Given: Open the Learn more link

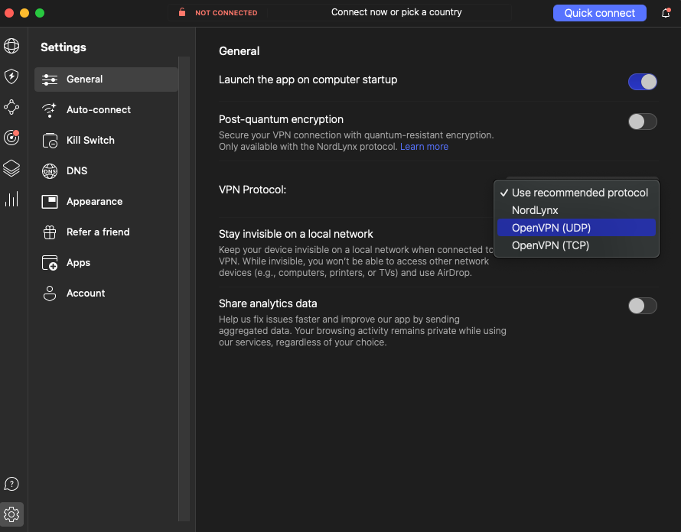Looking at the screenshot, I should (424, 147).
